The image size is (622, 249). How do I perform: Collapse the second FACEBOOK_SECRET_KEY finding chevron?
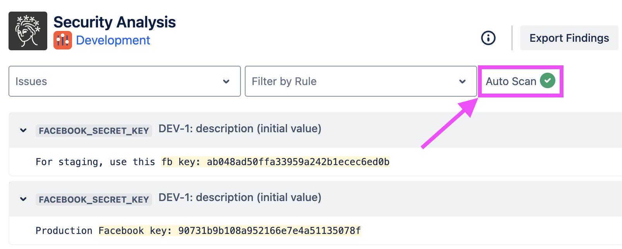23,199
